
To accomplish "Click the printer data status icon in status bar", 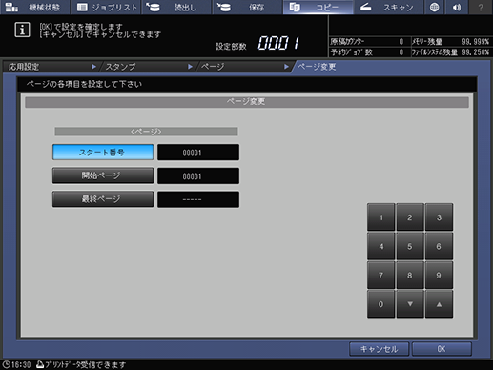I will click(x=40, y=364).
